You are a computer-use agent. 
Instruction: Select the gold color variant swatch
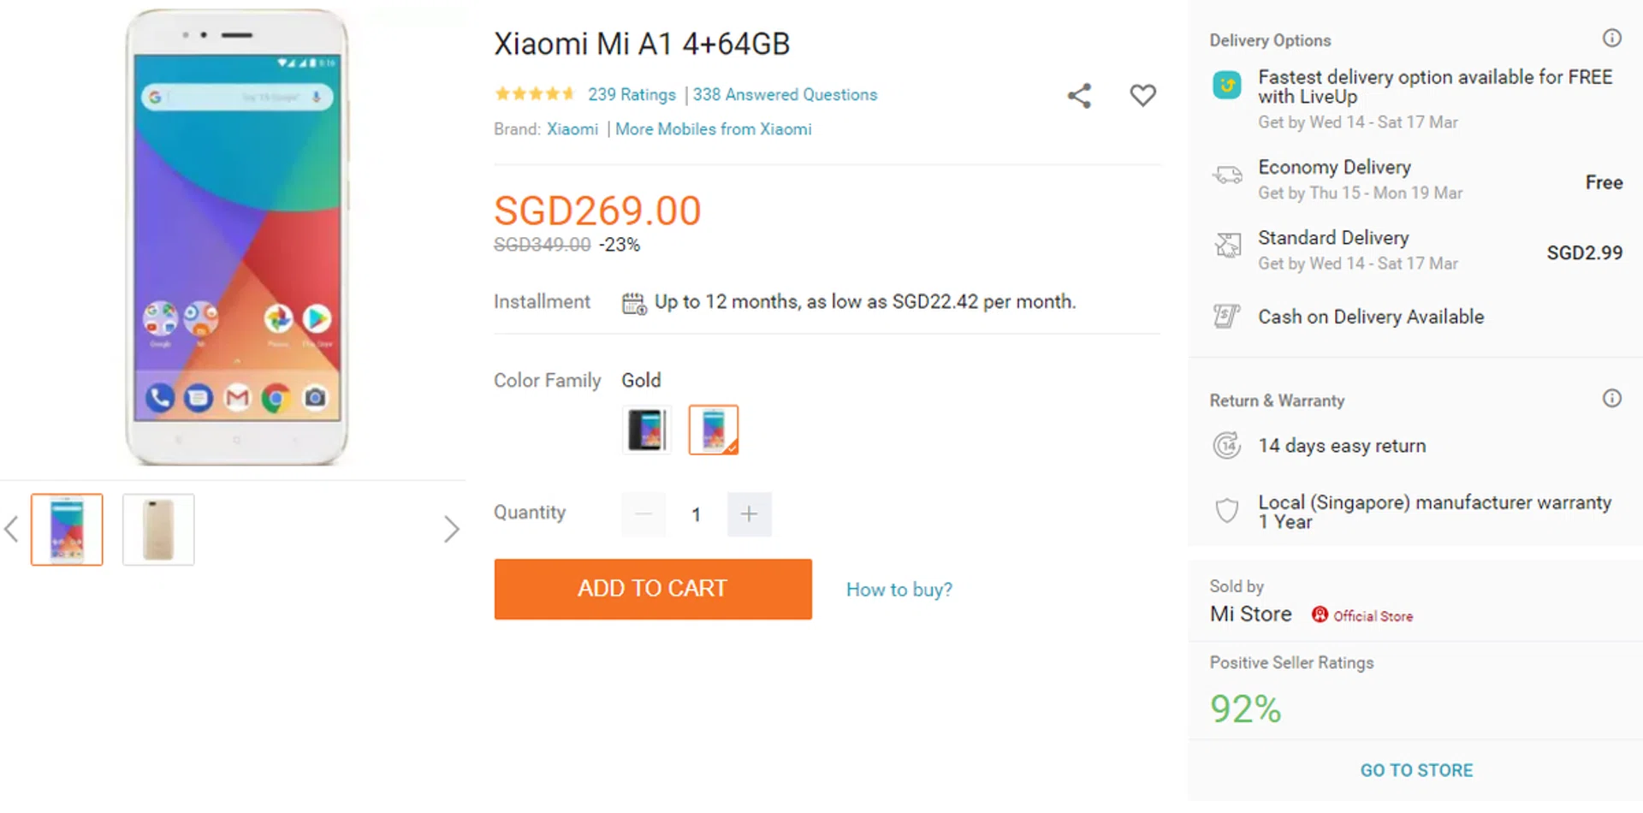click(713, 430)
